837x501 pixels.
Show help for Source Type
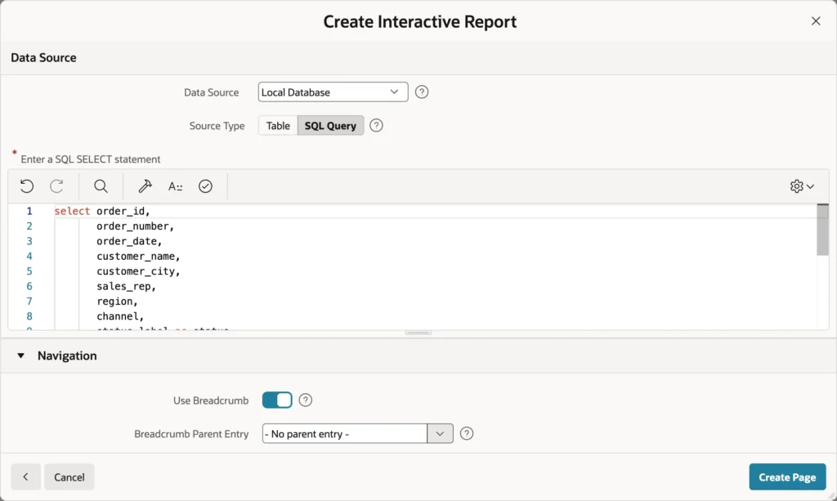(x=376, y=125)
